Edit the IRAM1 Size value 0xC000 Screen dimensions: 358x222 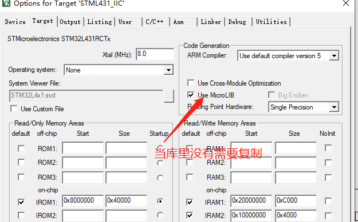pyautogui.click(x=296, y=201)
